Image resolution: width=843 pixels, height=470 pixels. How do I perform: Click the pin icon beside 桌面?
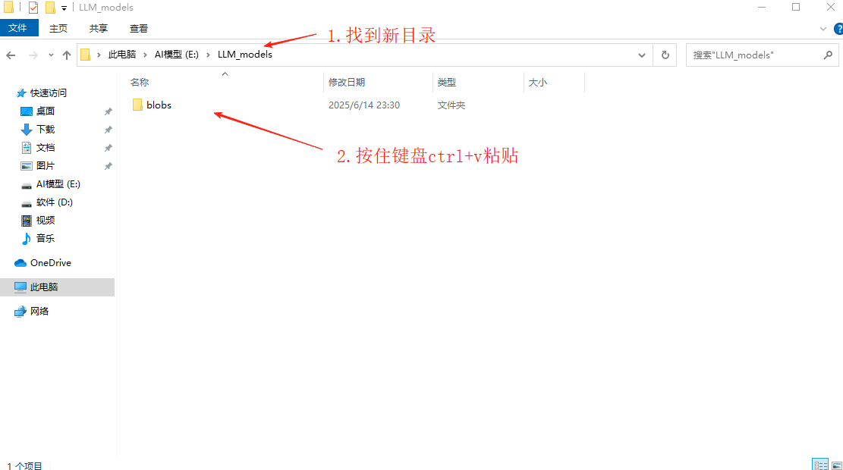(108, 111)
